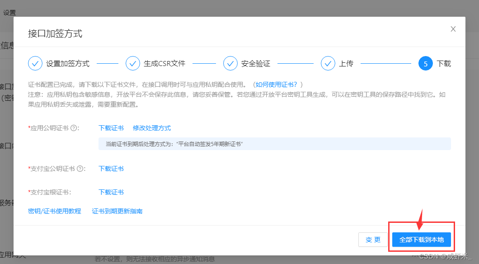Click the 生成CSR文件 step checkmark icon
Image resolution: width=479 pixels, height=264 pixels.
[133, 63]
